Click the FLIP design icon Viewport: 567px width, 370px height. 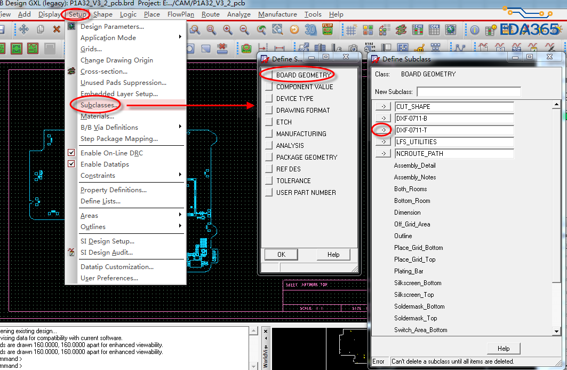[x=328, y=29]
